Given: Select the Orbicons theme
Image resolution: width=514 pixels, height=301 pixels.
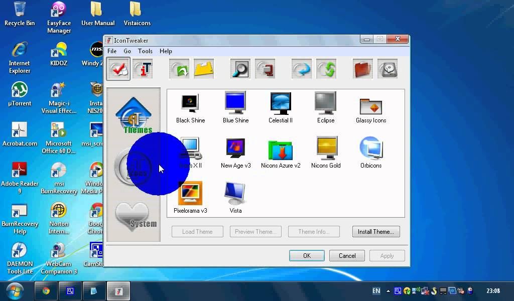Looking at the screenshot, I should [371, 153].
